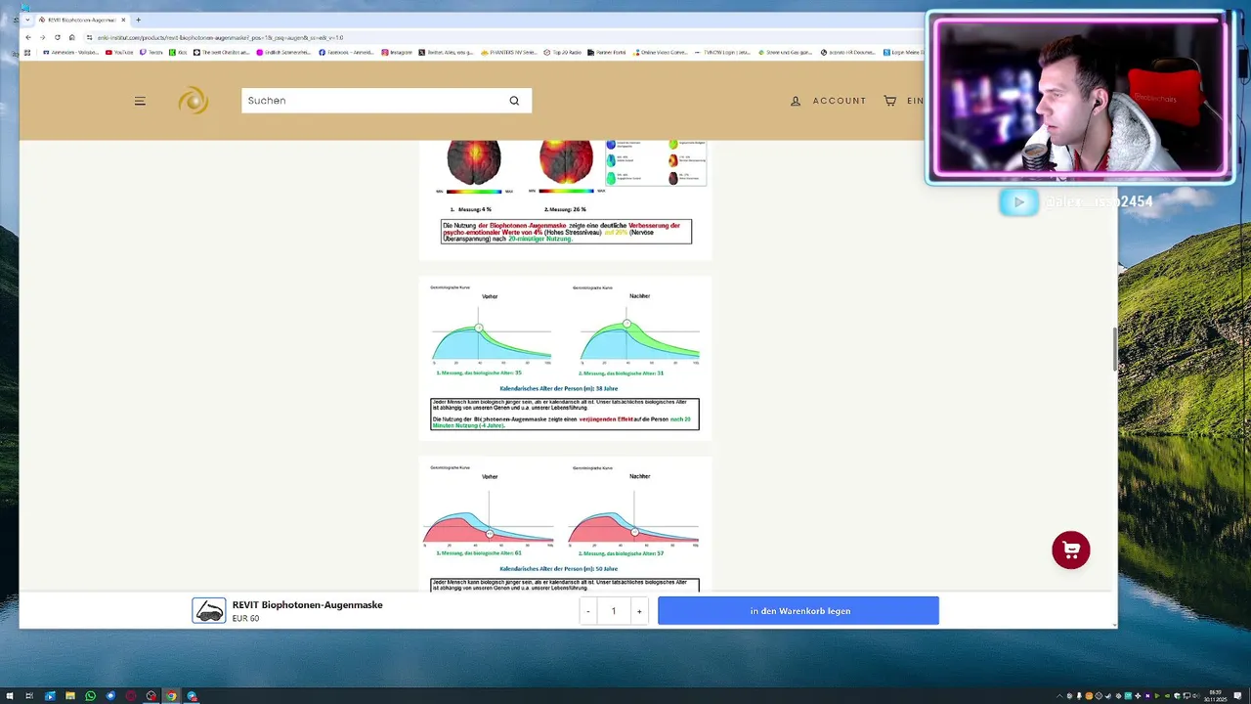Click 'REVIT Biophotonen-Augenmaske' title in sticky bar
Image resolution: width=1251 pixels, height=704 pixels.
307,605
